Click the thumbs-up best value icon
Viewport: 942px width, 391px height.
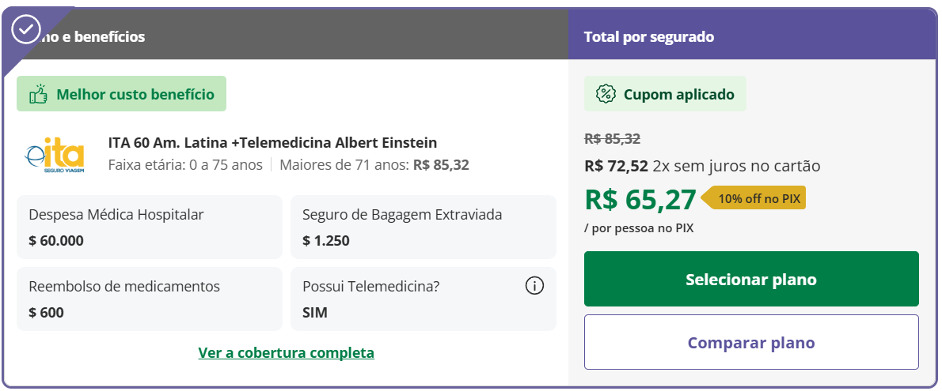coord(38,95)
